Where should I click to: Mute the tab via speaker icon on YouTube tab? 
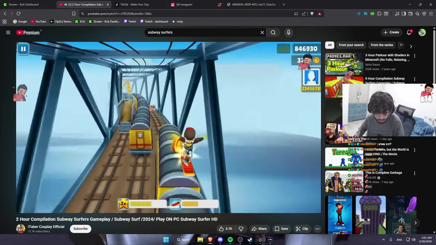pos(65,4)
